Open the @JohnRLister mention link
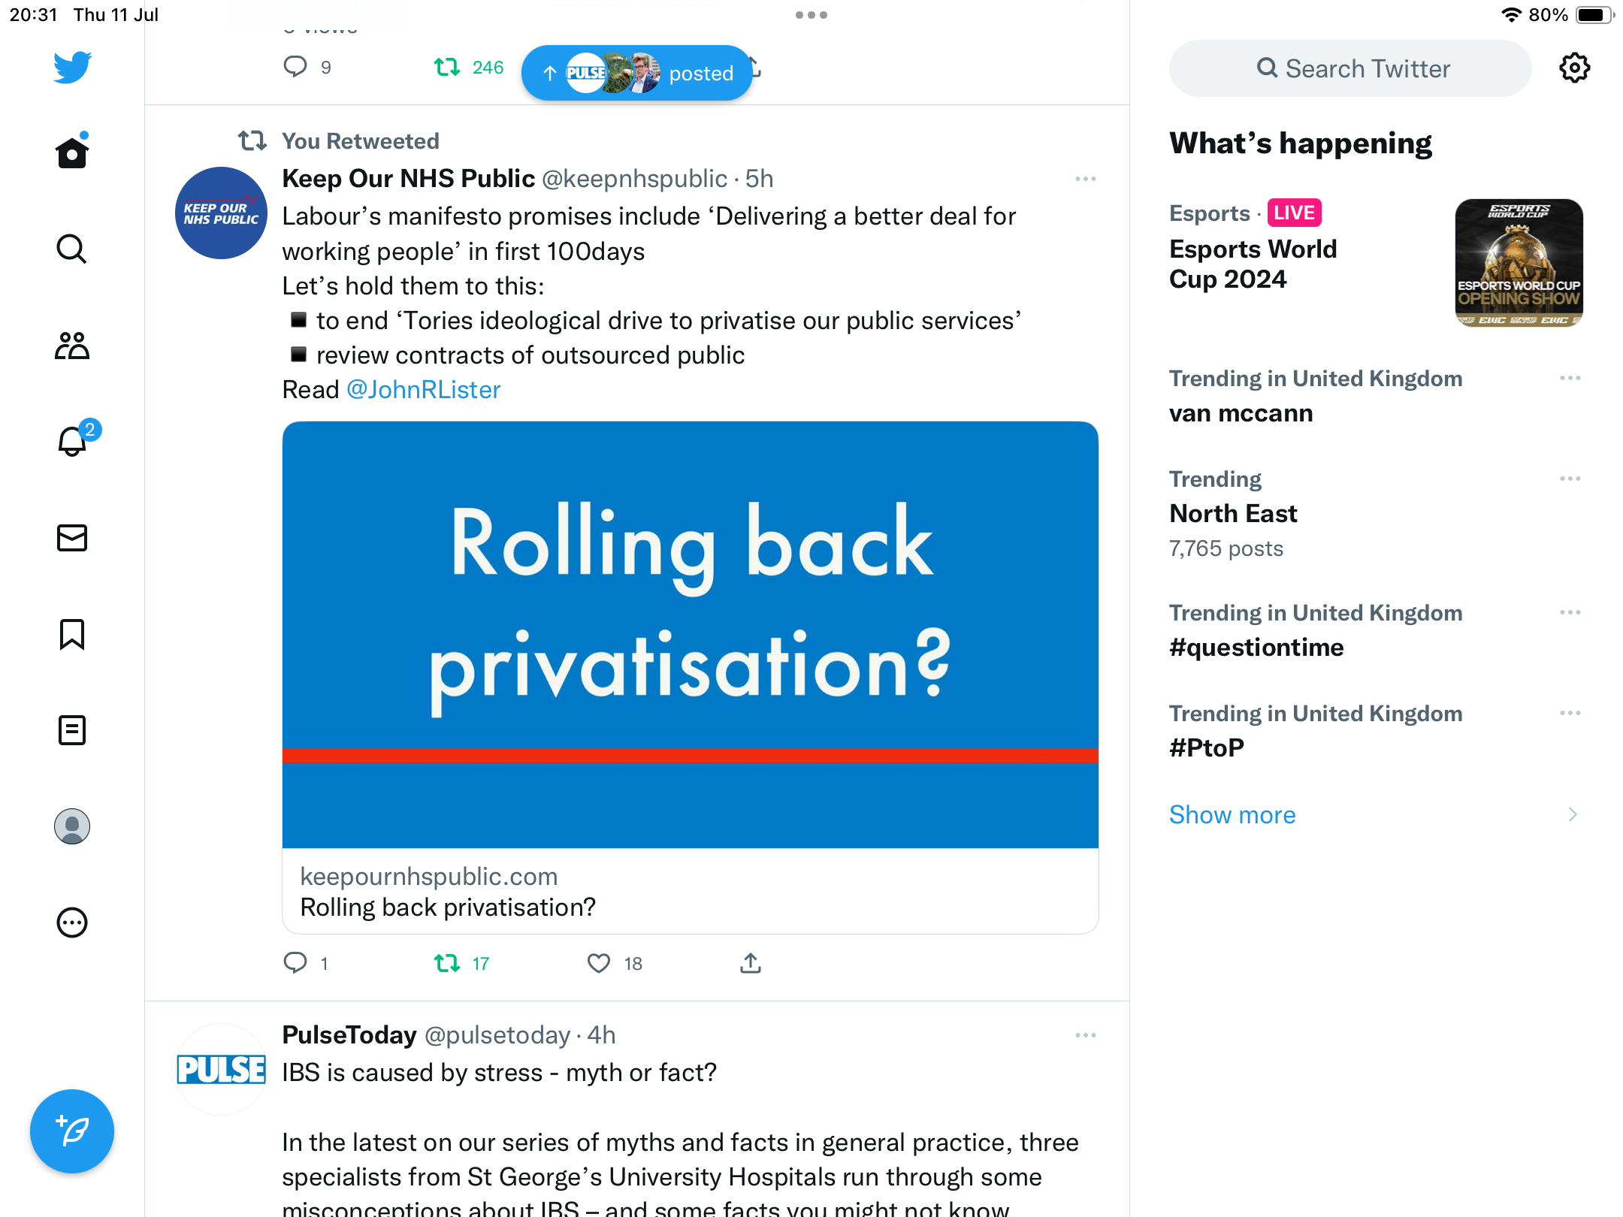 [423, 389]
